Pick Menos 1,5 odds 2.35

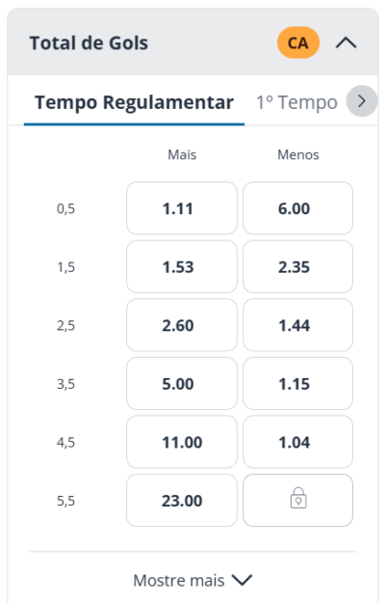click(x=298, y=266)
